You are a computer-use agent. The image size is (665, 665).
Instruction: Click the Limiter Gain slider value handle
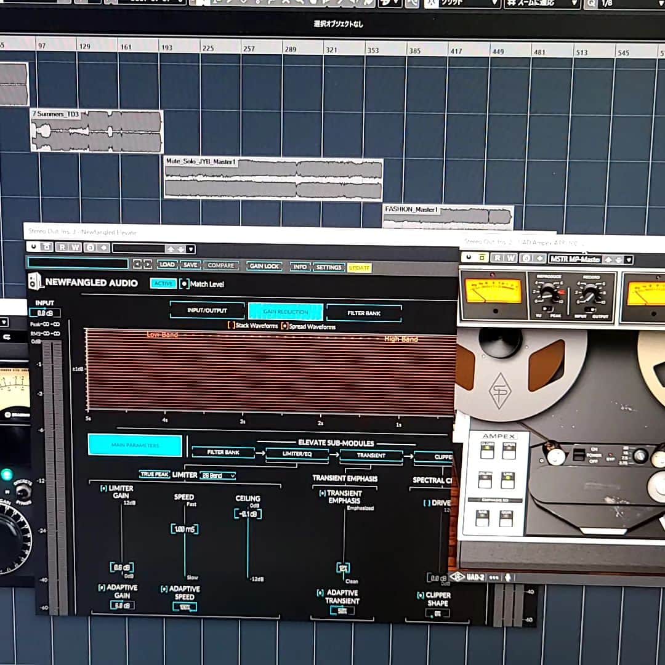pos(122,568)
